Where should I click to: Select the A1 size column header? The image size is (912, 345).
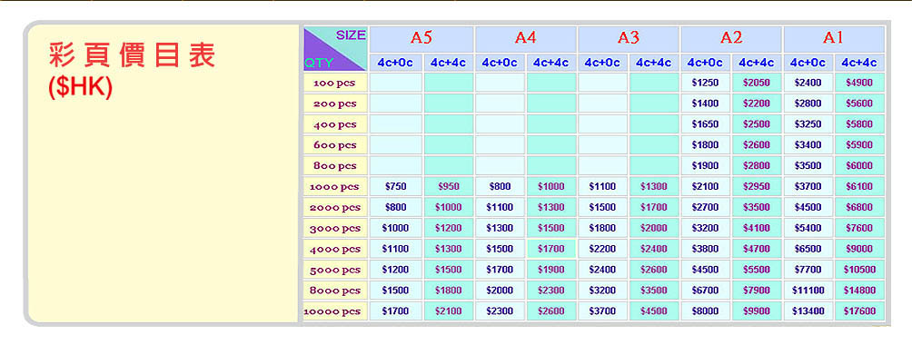(834, 38)
